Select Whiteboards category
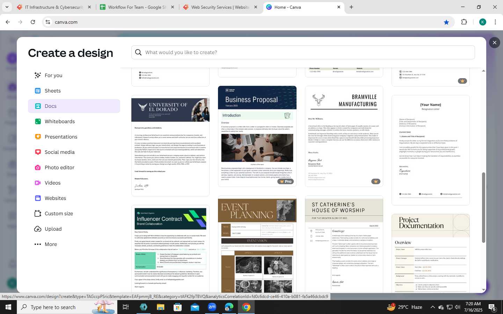503x314 pixels. pyautogui.click(x=74, y=121)
